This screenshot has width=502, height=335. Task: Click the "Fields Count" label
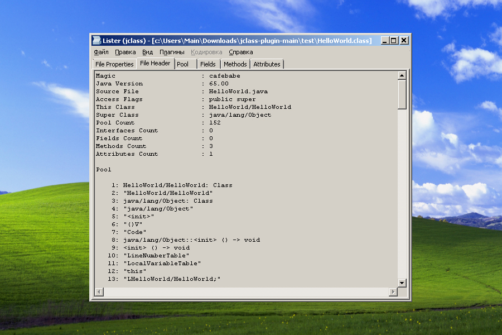(x=119, y=138)
